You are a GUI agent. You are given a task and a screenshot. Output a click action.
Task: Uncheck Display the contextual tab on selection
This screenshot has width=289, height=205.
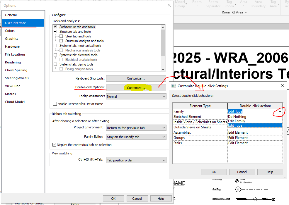click(55, 145)
